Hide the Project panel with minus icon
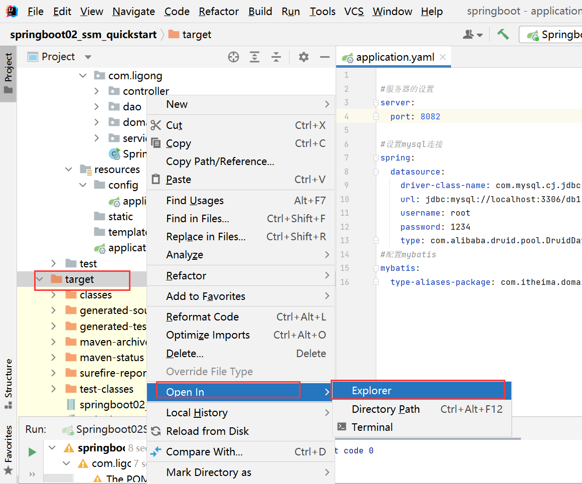The width and height of the screenshot is (582, 484). tap(325, 57)
